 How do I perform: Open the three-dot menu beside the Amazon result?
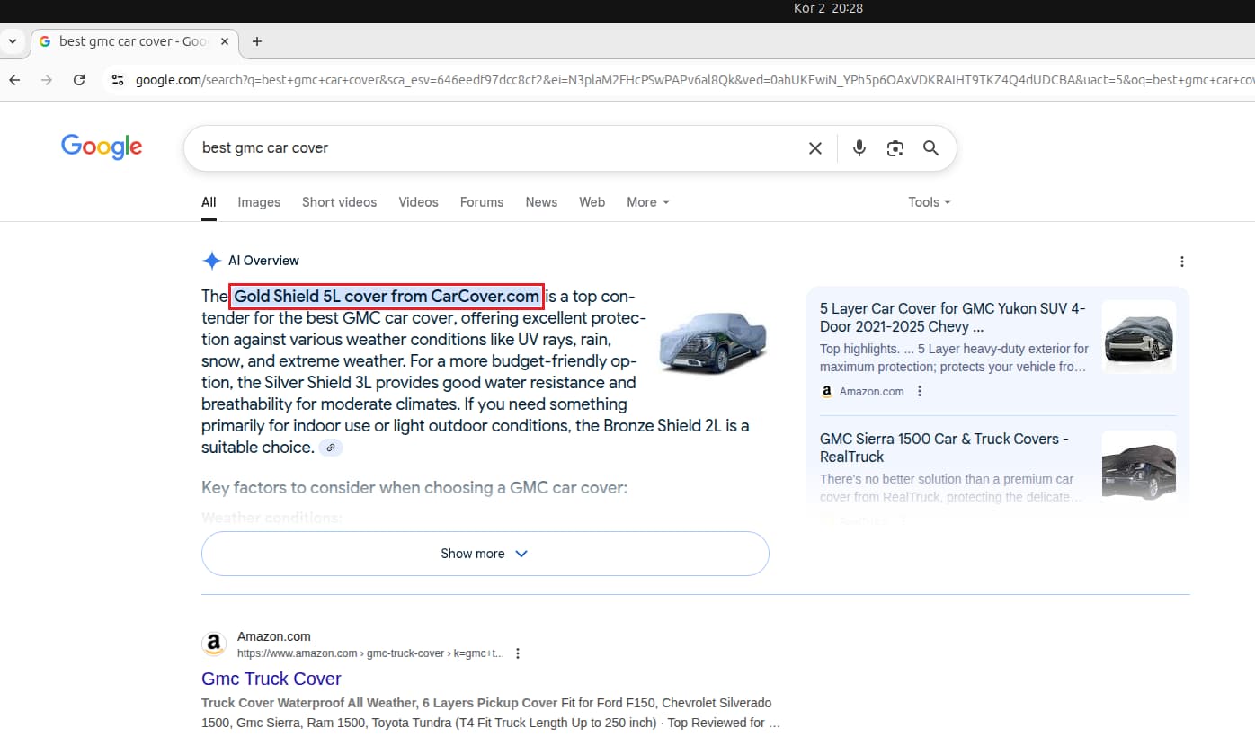pos(518,653)
